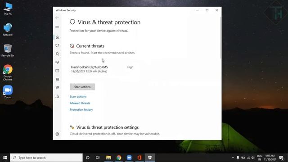Screen dimensions: 288x162
Task: Open Zoom on the taskbar
Action: (x=129, y=157)
